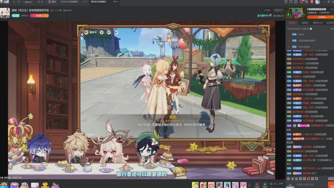Select the fourth gift icon in the gift bar
The width and height of the screenshot is (334, 188).
pos(219,185)
